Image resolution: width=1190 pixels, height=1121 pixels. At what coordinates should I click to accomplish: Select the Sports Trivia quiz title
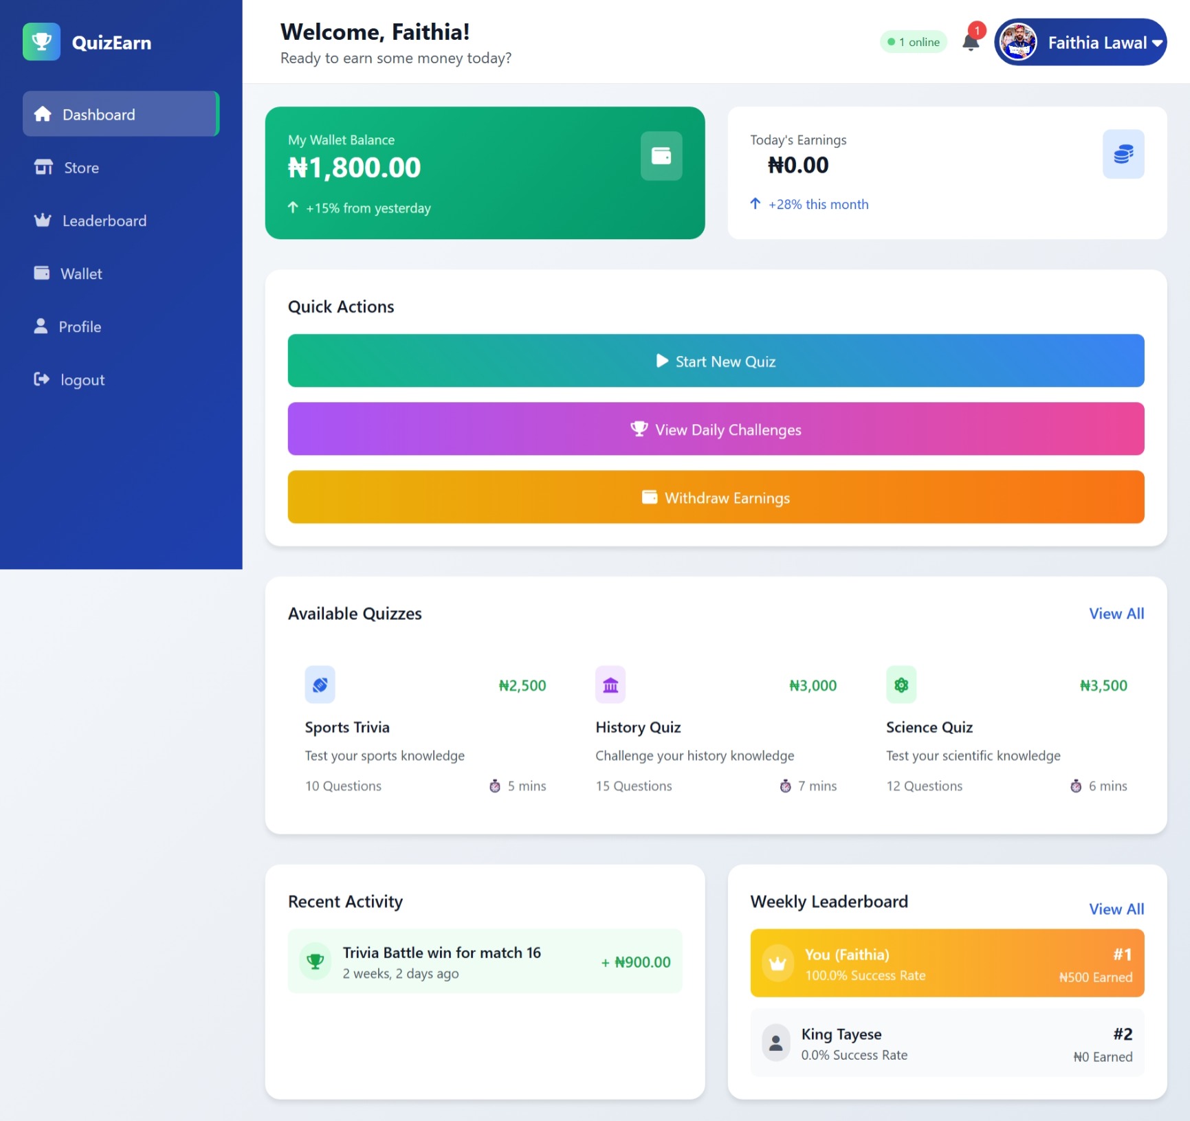click(x=347, y=727)
